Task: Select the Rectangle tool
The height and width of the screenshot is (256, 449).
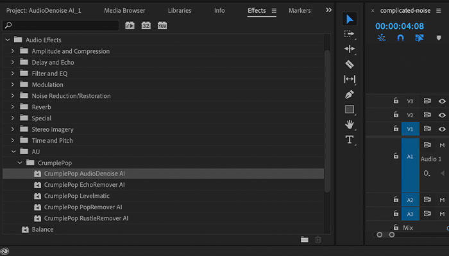Action: tap(350, 109)
